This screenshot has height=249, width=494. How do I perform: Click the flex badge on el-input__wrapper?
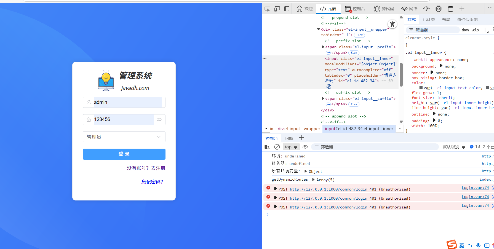point(359,35)
